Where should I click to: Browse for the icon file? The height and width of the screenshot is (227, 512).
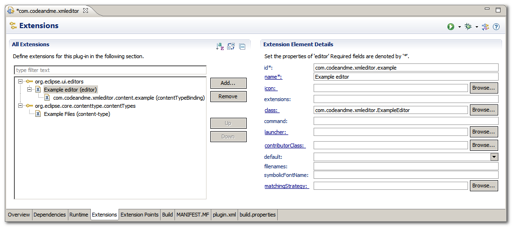[484, 88]
